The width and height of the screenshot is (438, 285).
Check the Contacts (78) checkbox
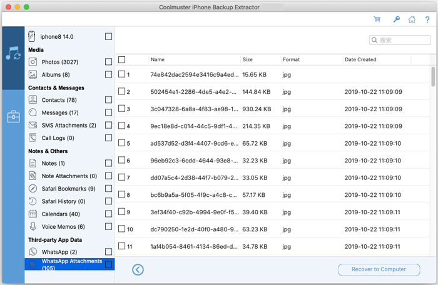pyautogui.click(x=109, y=99)
